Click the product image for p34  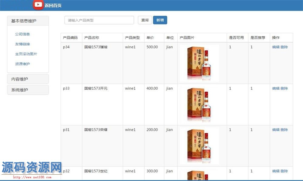point(199,63)
